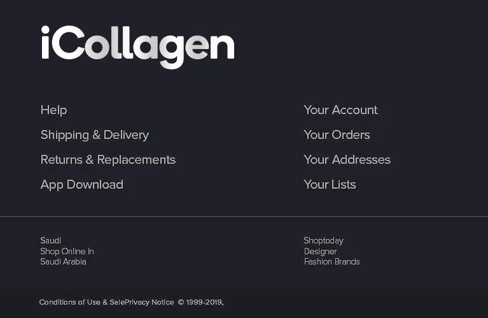The image size is (488, 318).
Task: Click the © 1999-2019 copyright text
Action: 200,302
